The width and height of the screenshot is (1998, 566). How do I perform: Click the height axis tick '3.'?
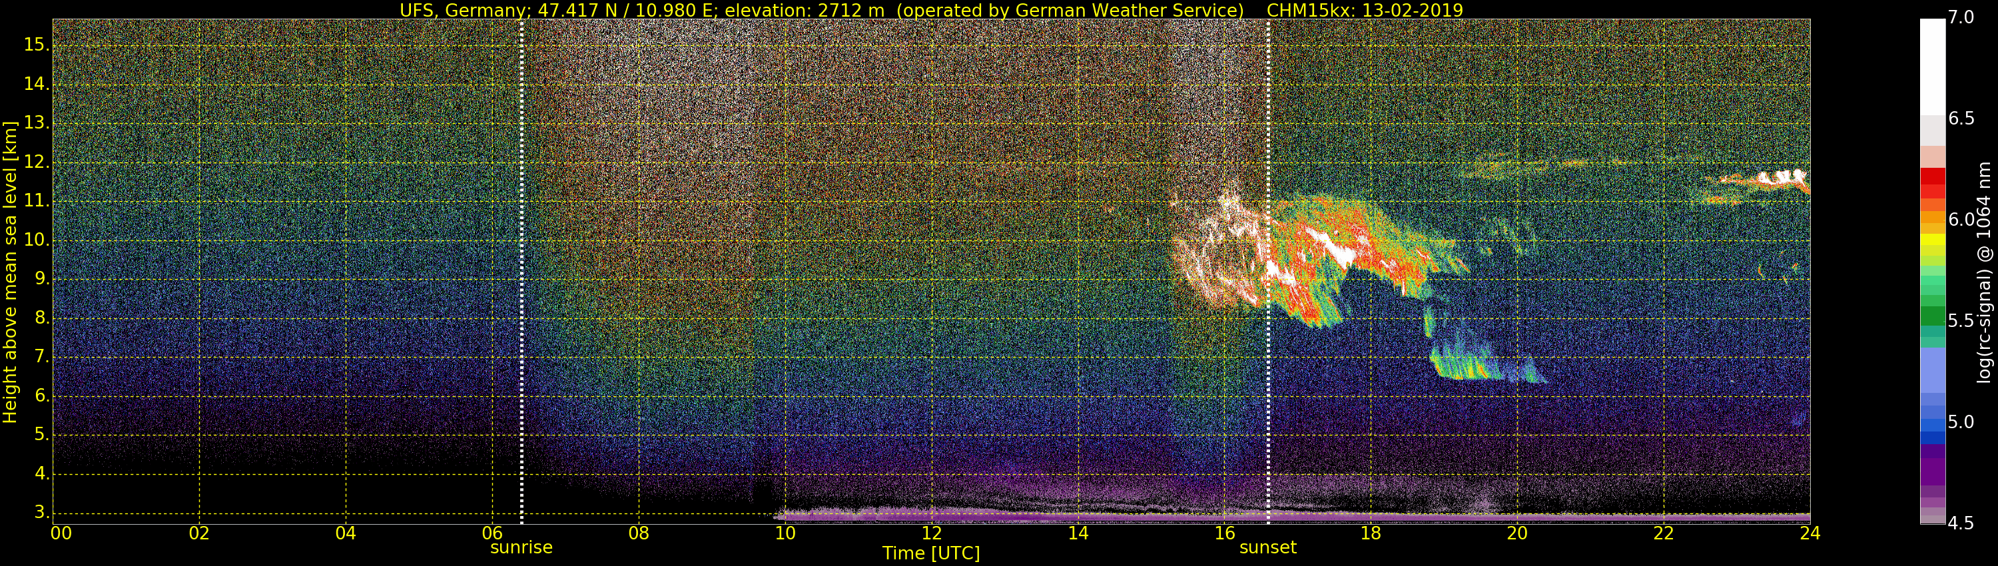tap(42, 513)
